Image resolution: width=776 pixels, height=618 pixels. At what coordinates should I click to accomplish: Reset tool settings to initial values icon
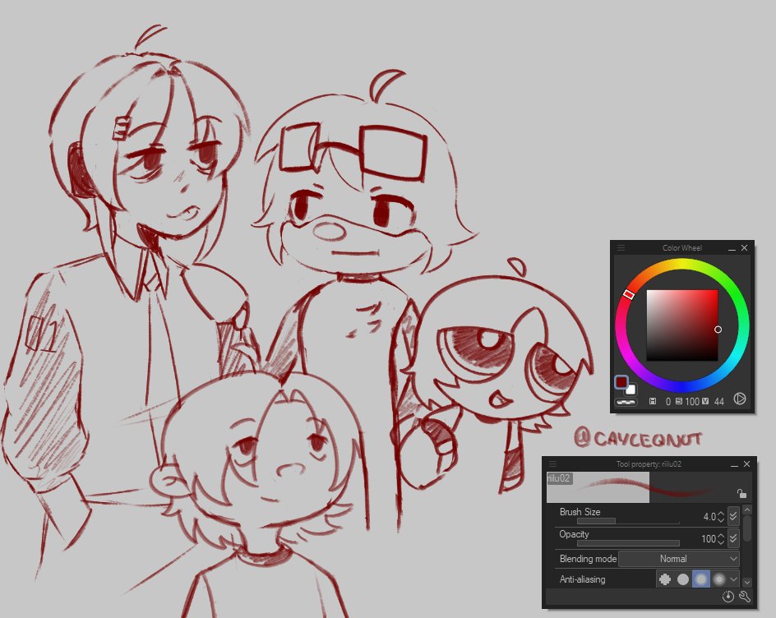(727, 597)
